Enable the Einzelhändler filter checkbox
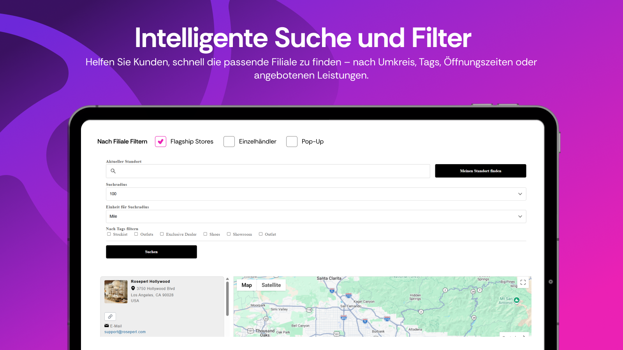623x350 pixels. (x=229, y=142)
